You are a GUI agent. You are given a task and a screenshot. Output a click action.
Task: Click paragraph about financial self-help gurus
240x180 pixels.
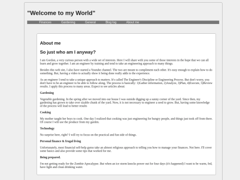point(126,149)
